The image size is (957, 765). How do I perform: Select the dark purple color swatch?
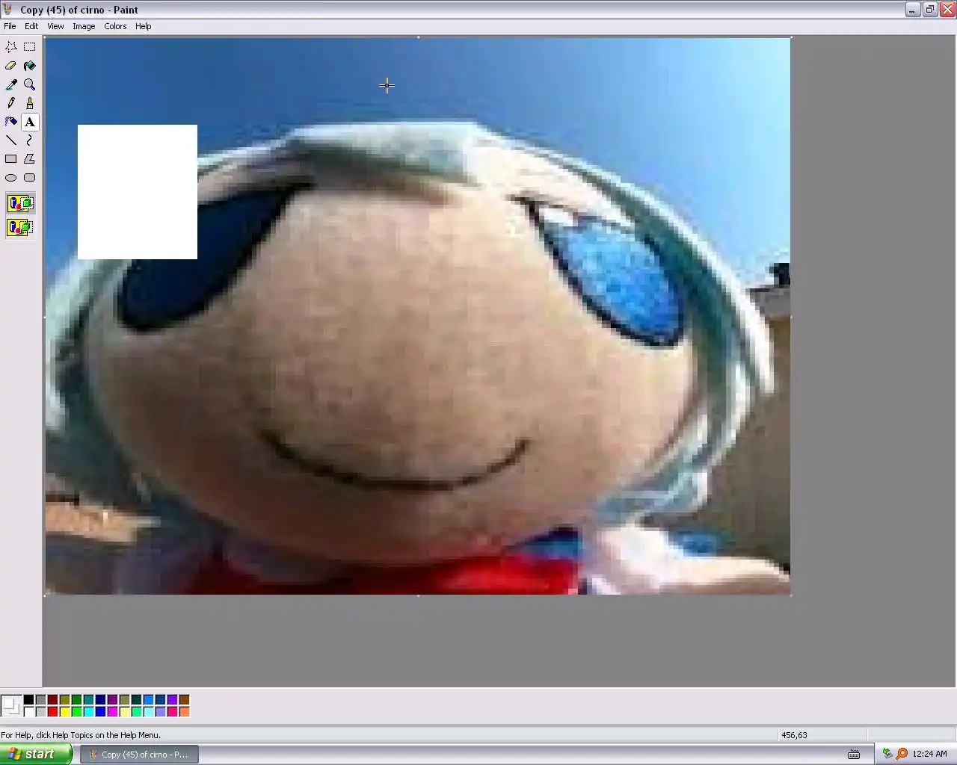click(112, 700)
